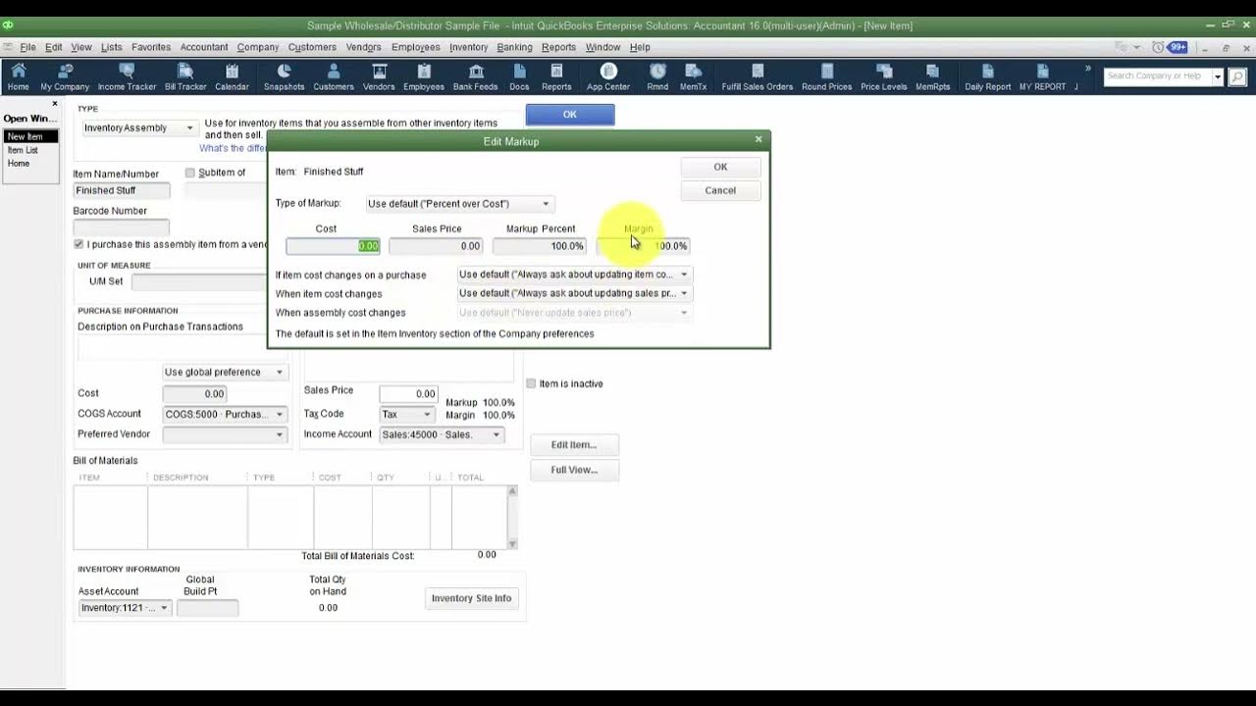The height and width of the screenshot is (706, 1256).
Task: Open the Help menu
Action: click(x=640, y=47)
